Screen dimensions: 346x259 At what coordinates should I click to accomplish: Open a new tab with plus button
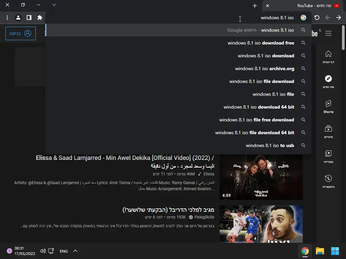pos(255,6)
